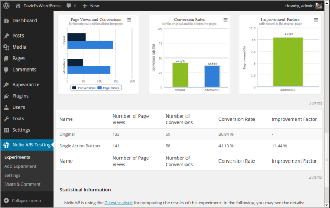Click the Original dark conversions bar

(76, 37)
